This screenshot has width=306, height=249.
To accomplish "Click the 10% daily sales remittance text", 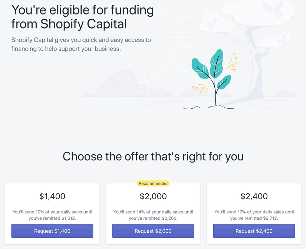I will click(x=52, y=215).
